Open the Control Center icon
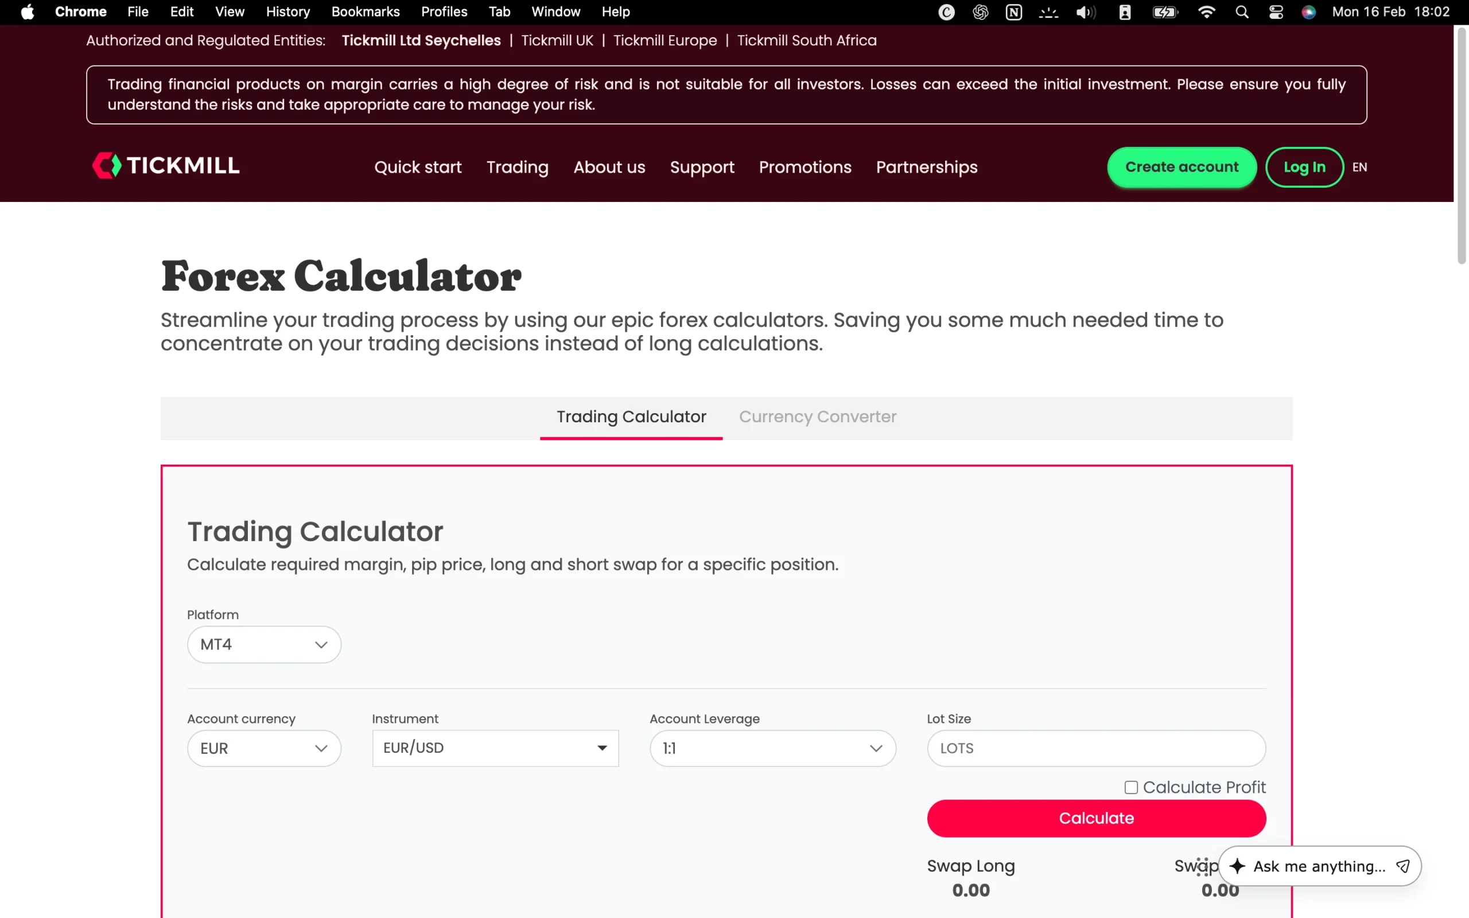1469x918 pixels. [x=1276, y=12]
